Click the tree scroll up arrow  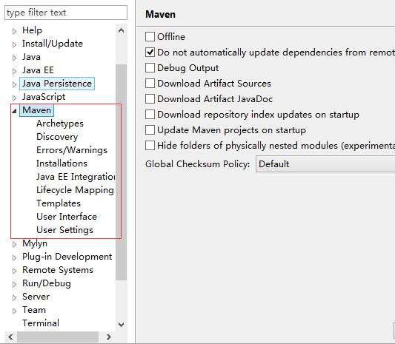[x=122, y=30]
